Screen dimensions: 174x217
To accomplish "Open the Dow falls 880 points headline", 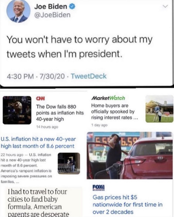I will coord(60,113).
